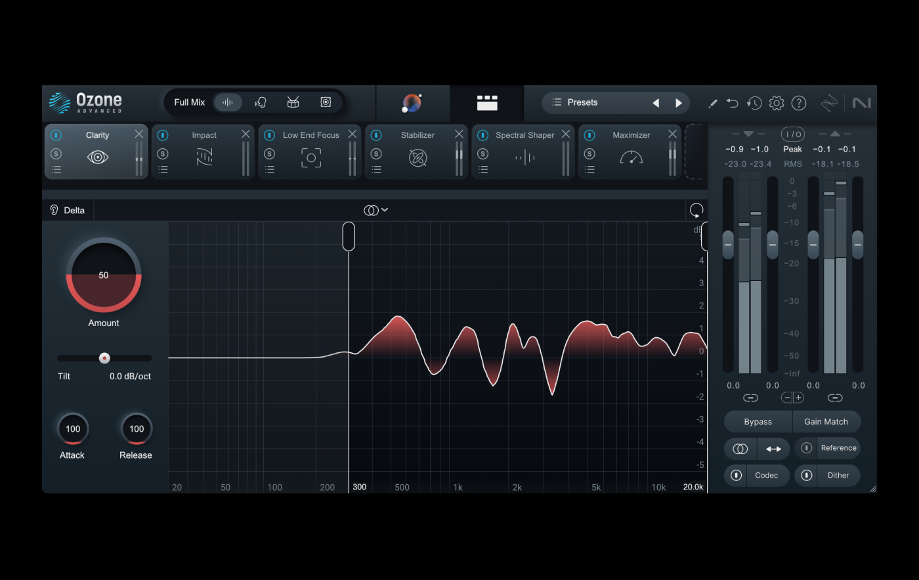919x580 pixels.
Task: Open the settings gear
Action: pyautogui.click(x=777, y=103)
